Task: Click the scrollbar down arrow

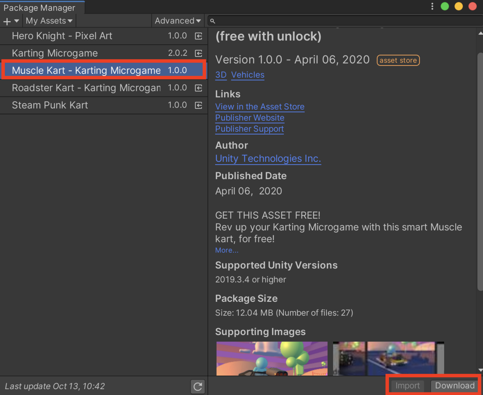Action: point(480,370)
